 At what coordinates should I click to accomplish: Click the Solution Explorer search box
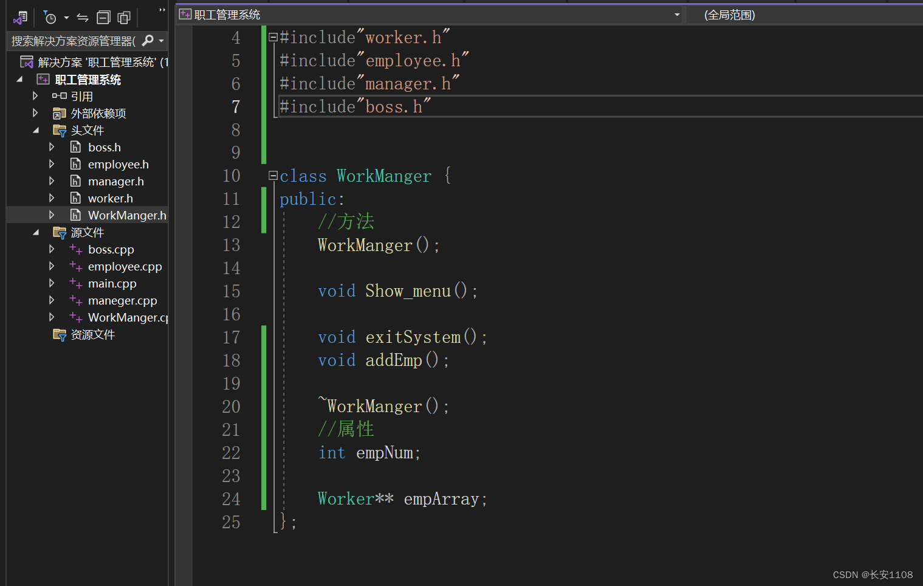tap(74, 41)
